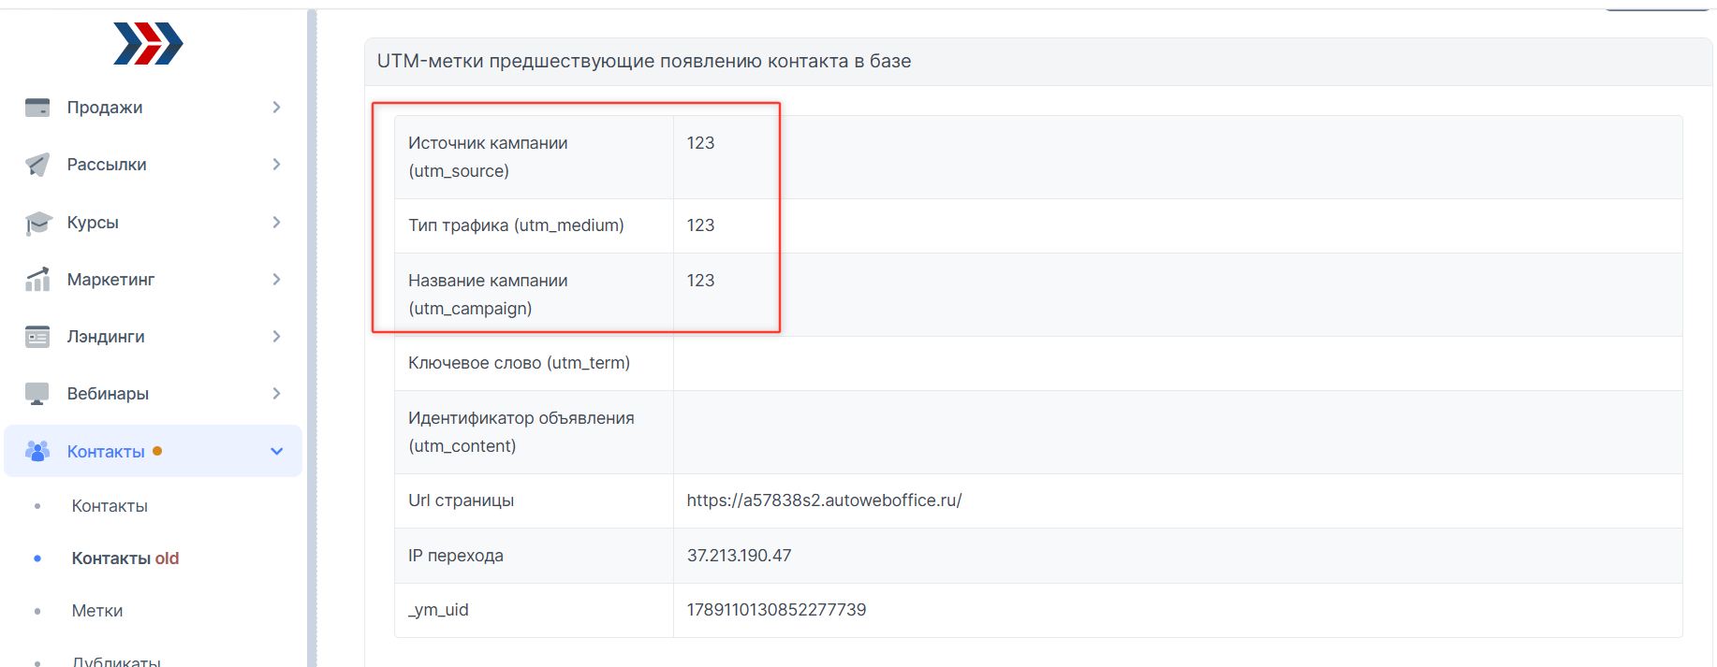Expand the Вебинары menu chevron
This screenshot has width=1717, height=667.
coord(276,394)
